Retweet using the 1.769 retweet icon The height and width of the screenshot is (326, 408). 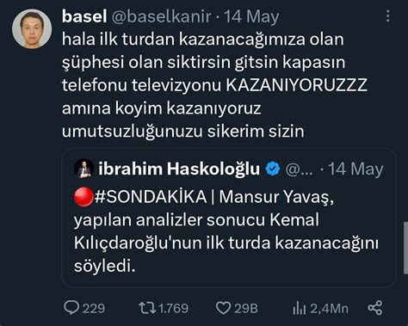[x=147, y=308]
